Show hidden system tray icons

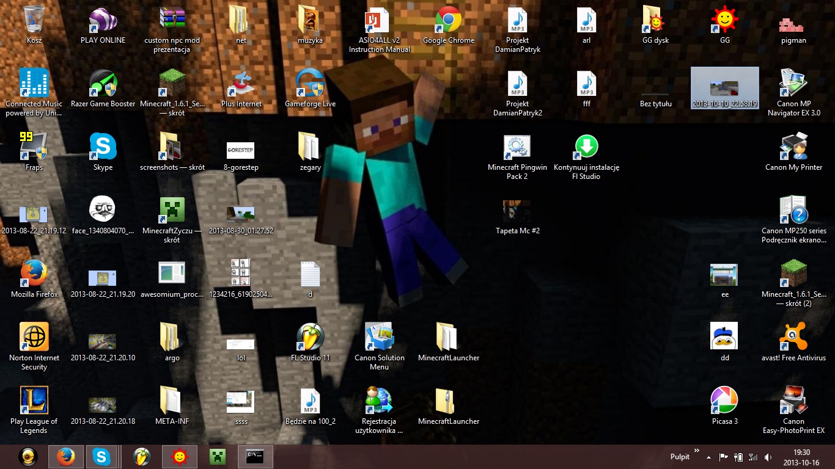(x=708, y=457)
